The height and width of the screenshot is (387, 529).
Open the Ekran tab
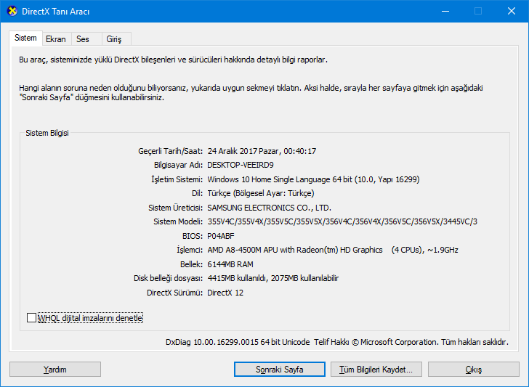click(56, 39)
